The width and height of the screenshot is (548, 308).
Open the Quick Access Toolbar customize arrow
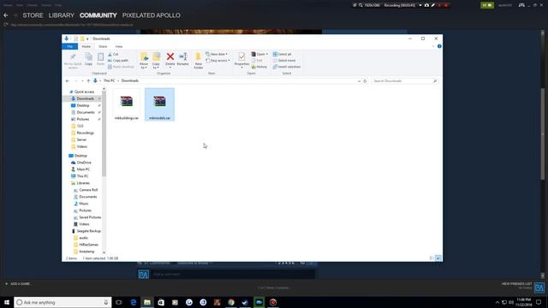[87, 38]
